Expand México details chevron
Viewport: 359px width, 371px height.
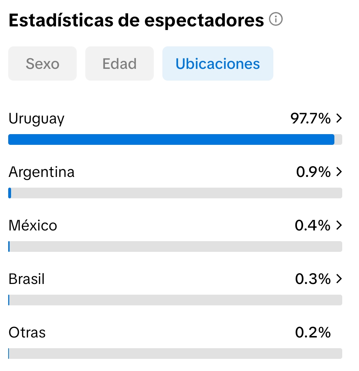click(339, 225)
